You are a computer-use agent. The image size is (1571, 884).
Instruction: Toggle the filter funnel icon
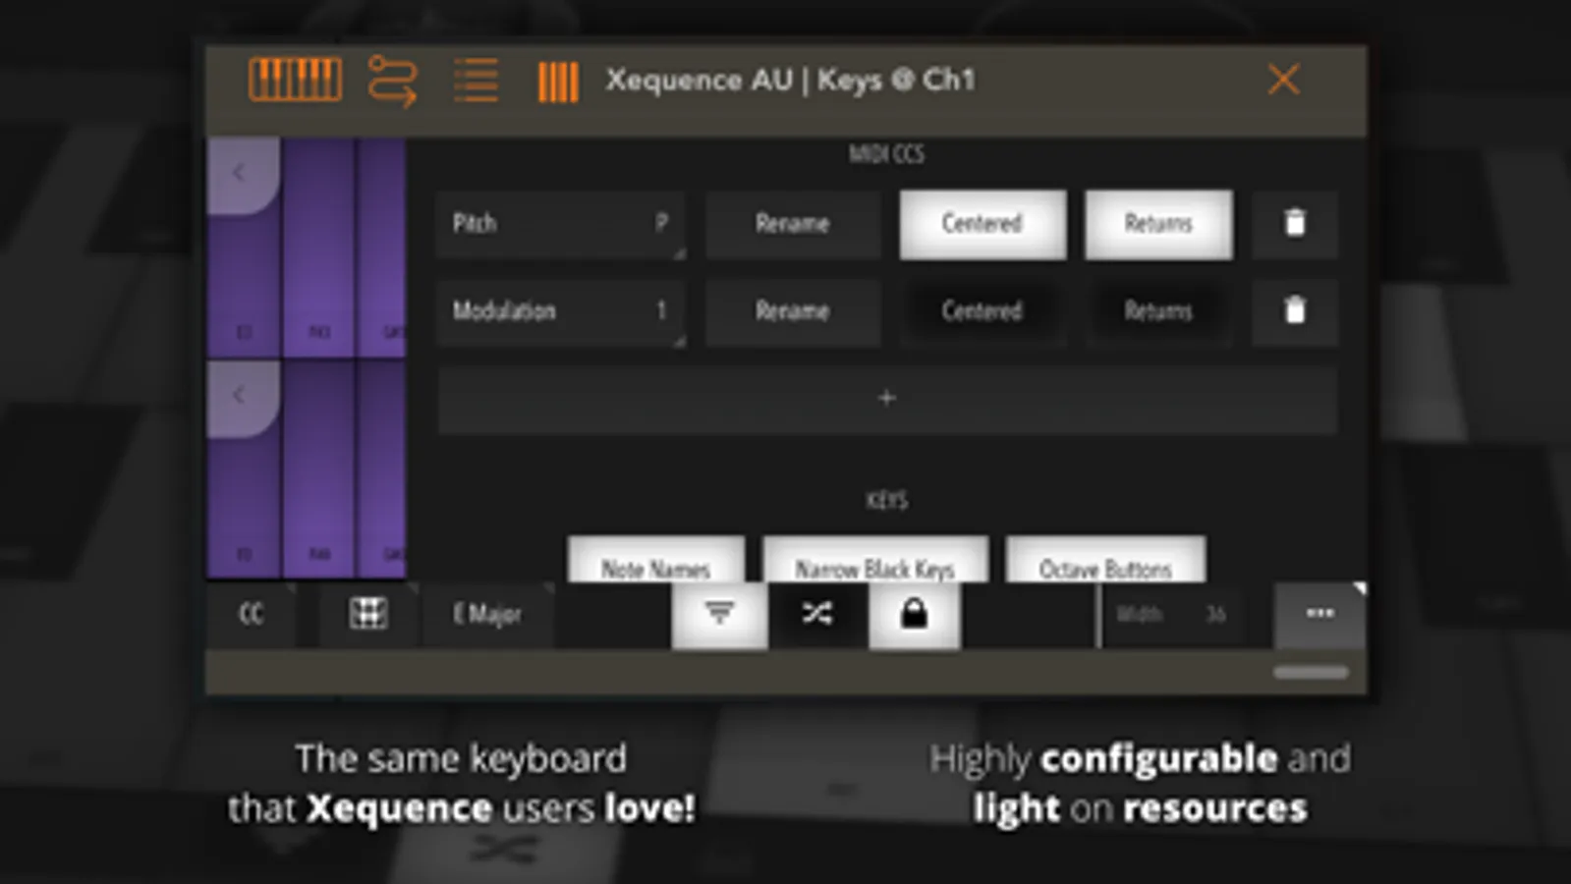coord(719,615)
